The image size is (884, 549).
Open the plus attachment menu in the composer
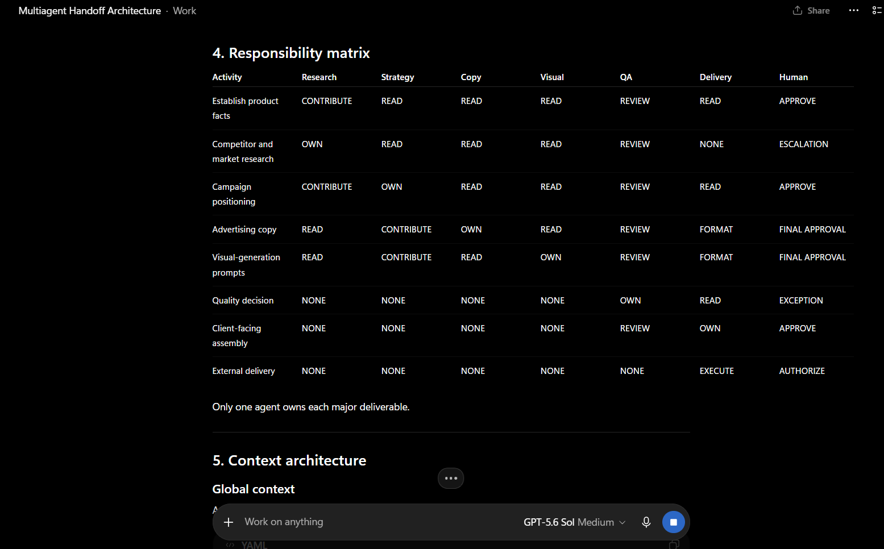tap(229, 522)
